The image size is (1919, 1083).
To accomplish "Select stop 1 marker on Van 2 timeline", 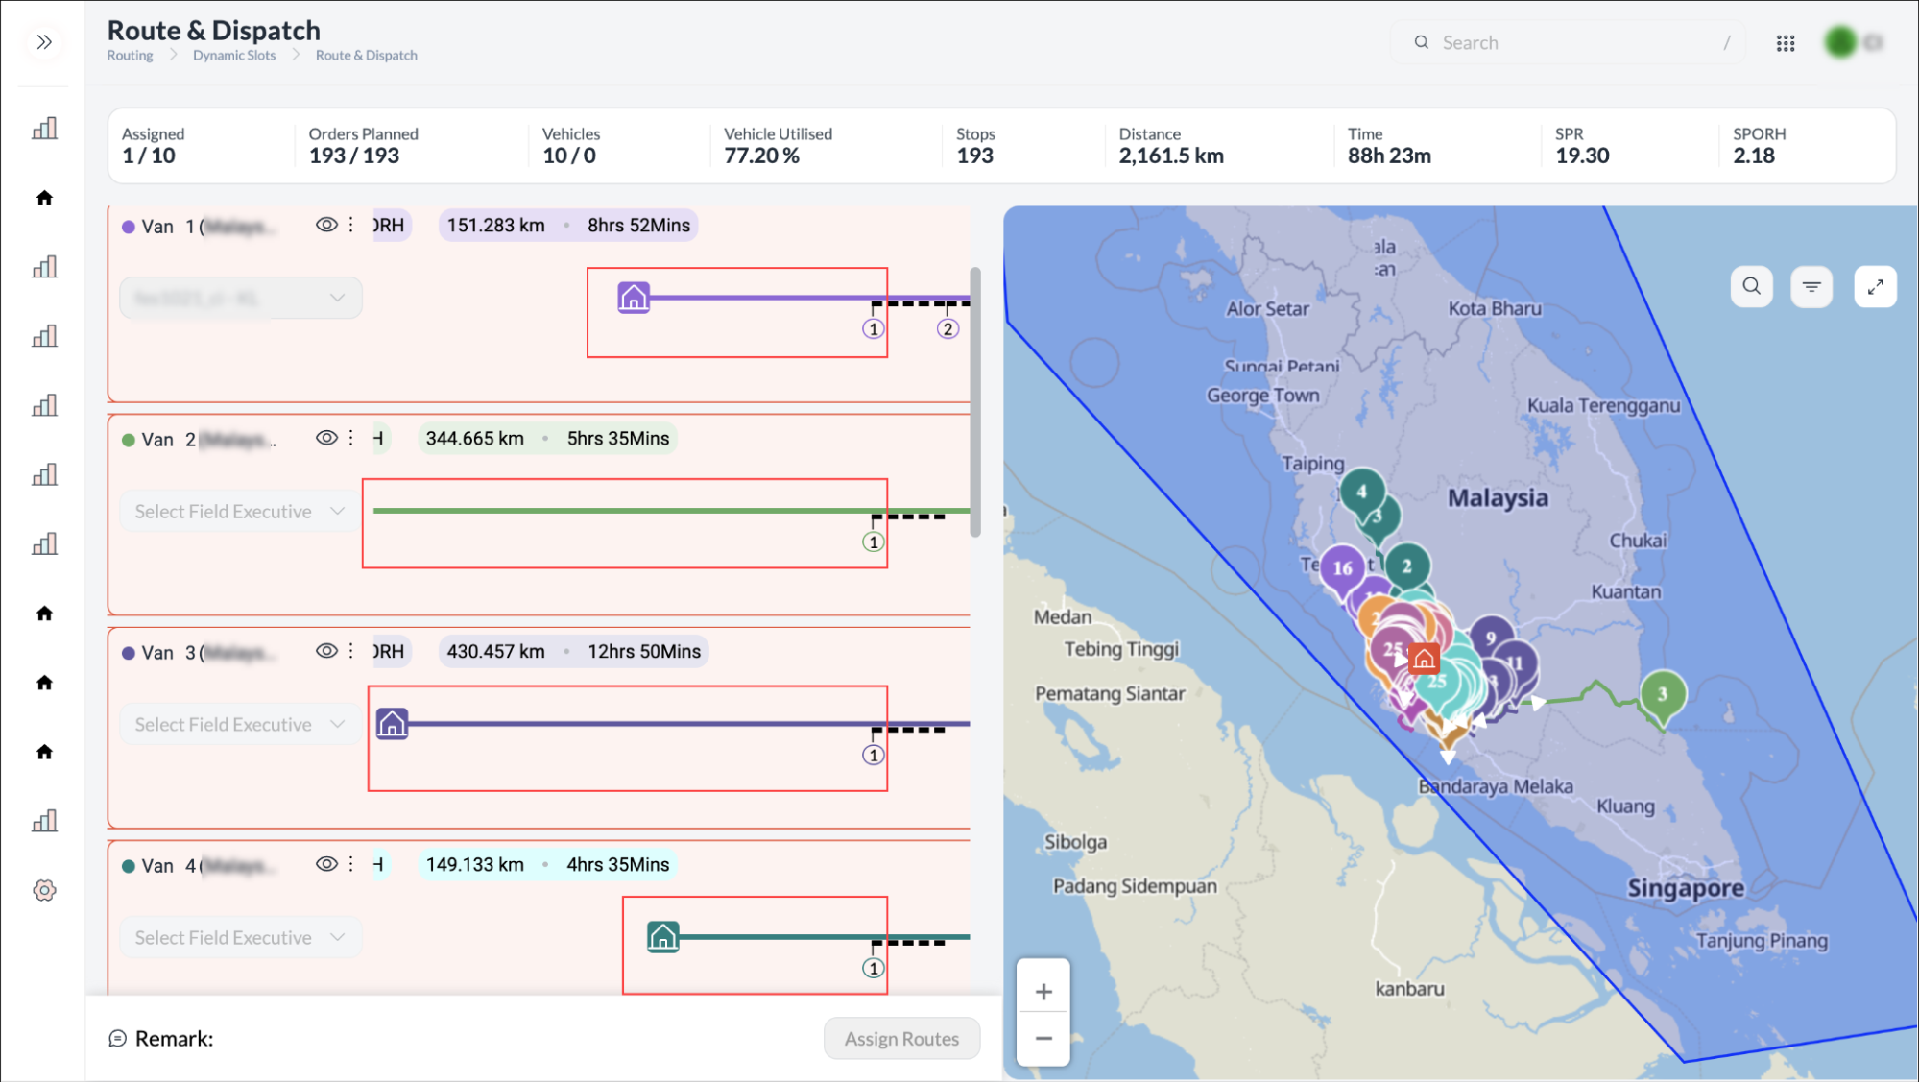I will [x=873, y=542].
